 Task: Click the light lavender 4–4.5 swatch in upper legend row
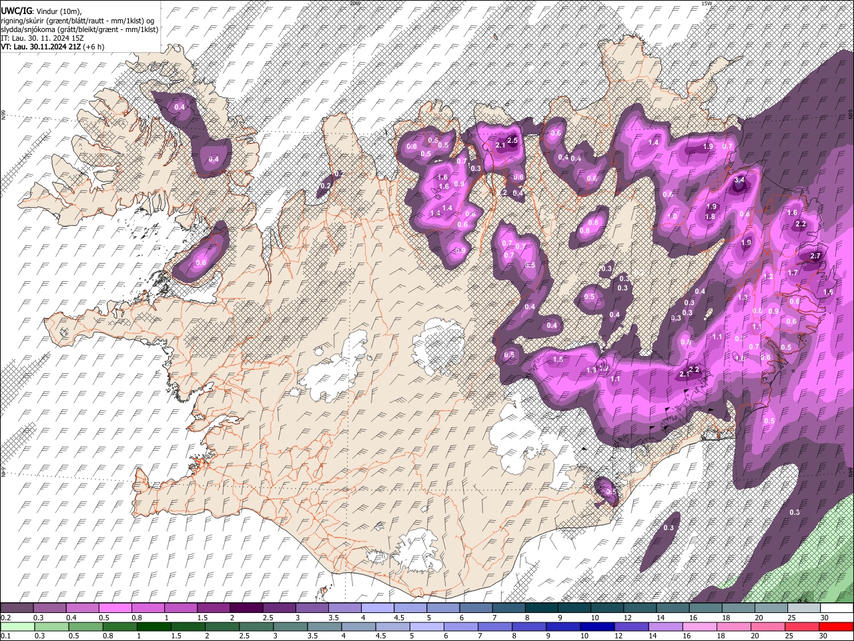click(376, 608)
